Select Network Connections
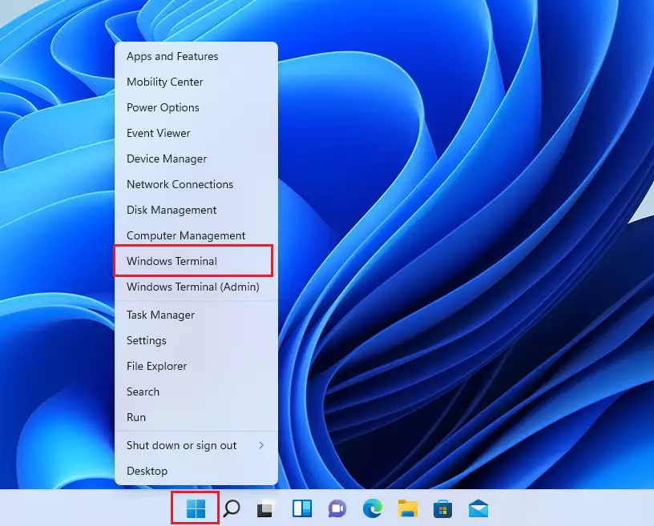654x526 pixels. point(196,184)
